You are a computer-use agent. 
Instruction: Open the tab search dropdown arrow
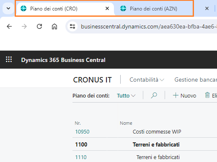click(x=8, y=8)
